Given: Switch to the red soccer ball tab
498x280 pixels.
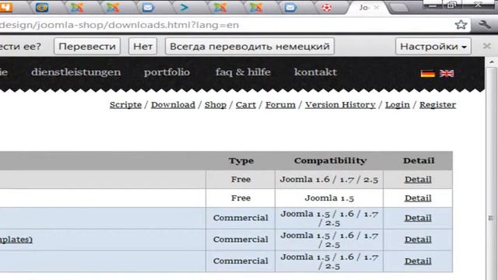Looking at the screenshot, I should (327, 7).
